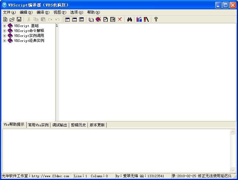Click the first window layout icon
238x180 pixels.
[x=67, y=19]
